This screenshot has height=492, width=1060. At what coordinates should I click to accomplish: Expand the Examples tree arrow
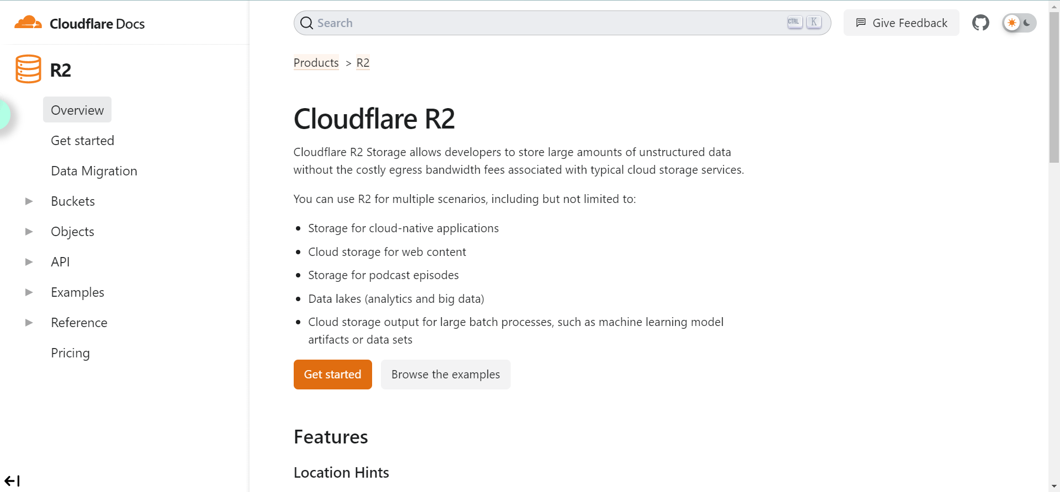29,292
